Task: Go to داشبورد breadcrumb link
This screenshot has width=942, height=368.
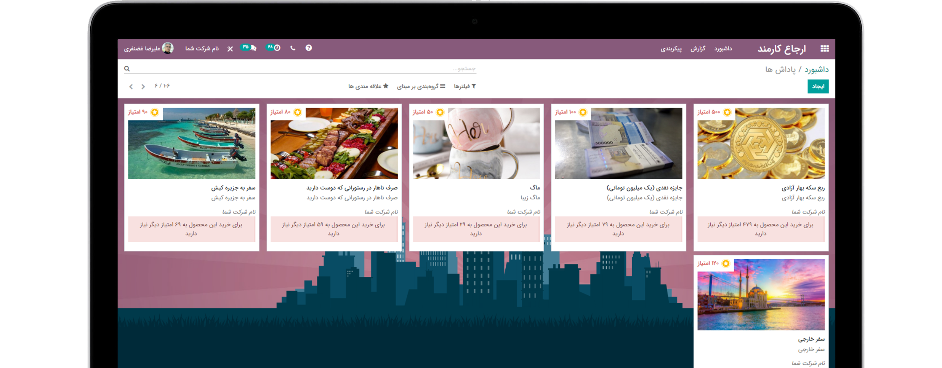Action: (x=817, y=70)
